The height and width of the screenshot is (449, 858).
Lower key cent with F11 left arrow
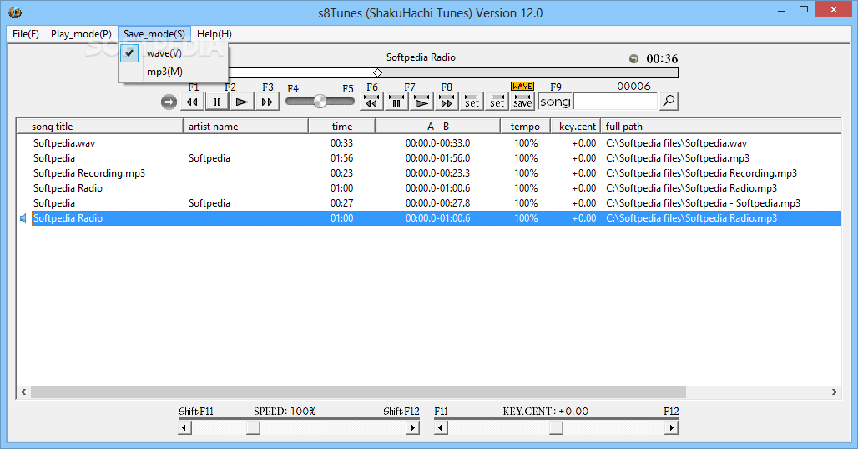[441, 427]
